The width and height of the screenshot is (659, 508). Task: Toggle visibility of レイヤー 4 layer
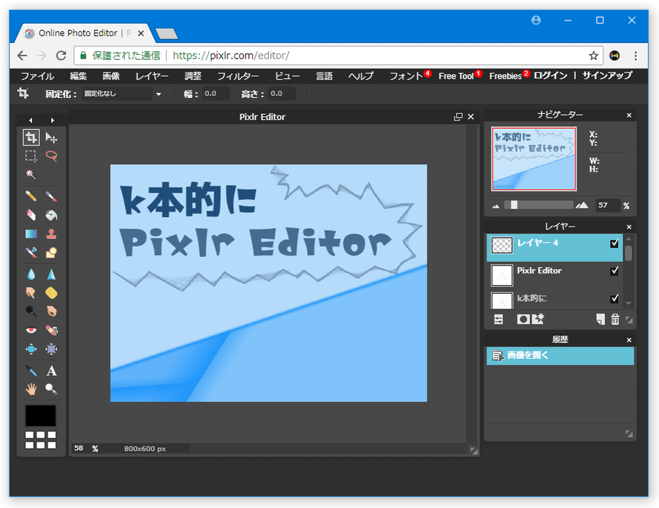(614, 243)
